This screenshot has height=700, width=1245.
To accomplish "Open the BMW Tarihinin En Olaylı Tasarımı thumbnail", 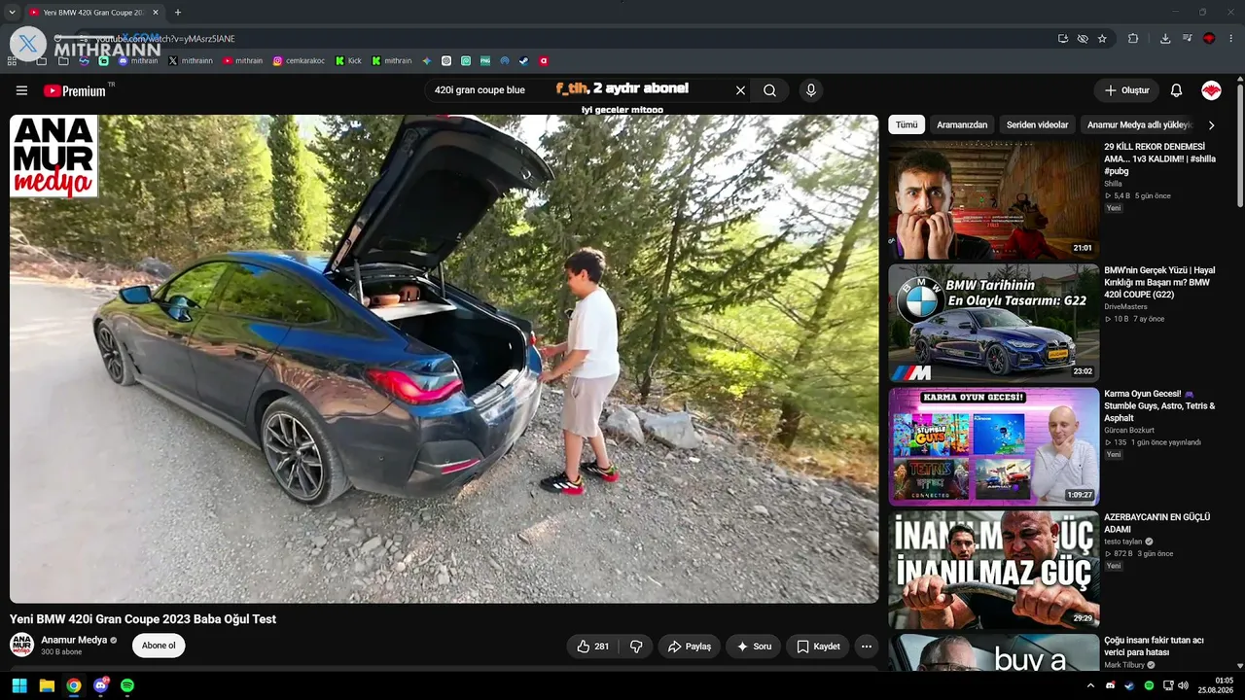I will [x=993, y=323].
